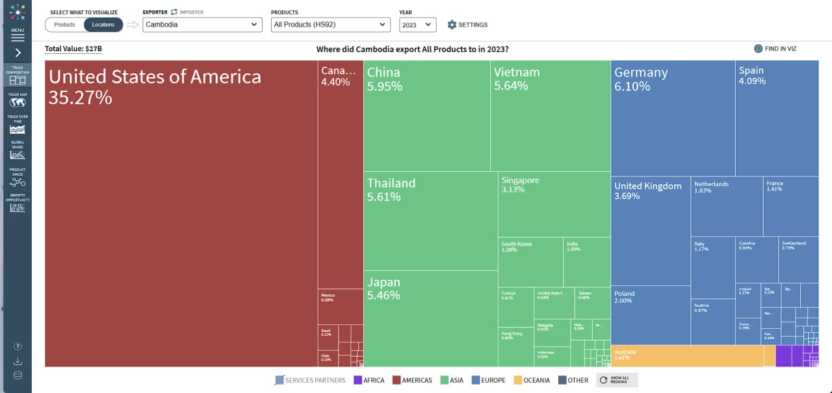Select the India treemap tile

coord(587,262)
